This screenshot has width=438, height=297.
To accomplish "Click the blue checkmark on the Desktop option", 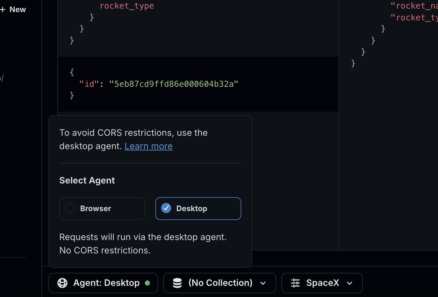I will (166, 208).
